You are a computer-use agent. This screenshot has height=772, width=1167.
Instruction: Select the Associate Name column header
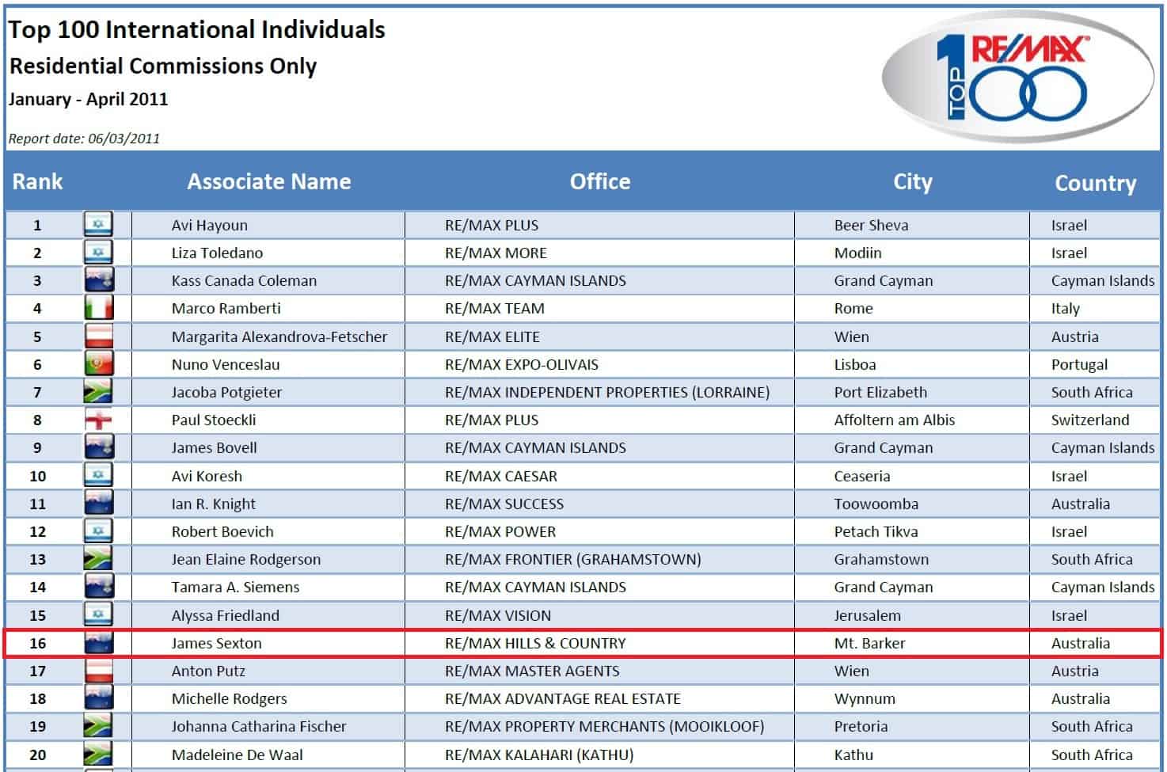pos(268,181)
